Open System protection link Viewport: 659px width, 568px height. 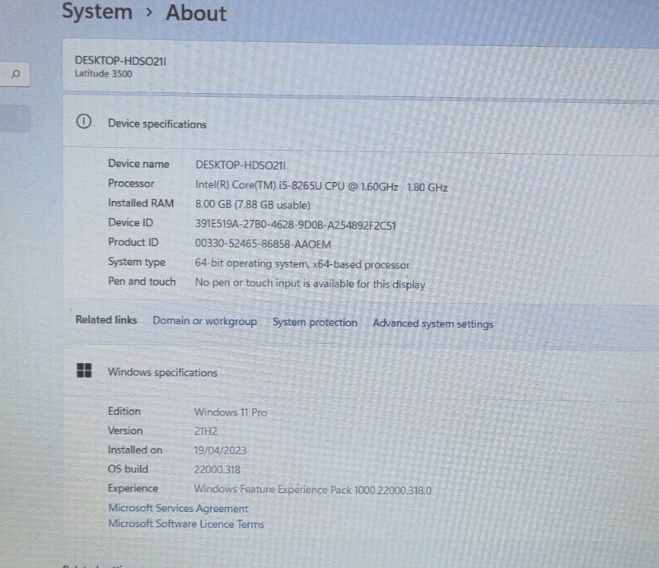point(315,322)
